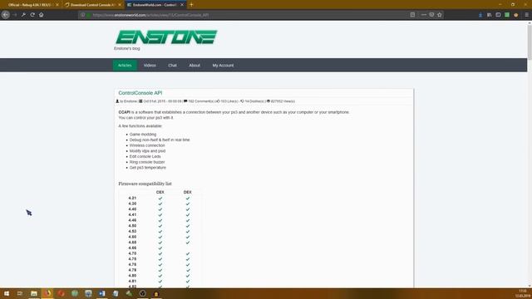Click the browser forward arrow
Screen dimensions: 532x299
15,15
